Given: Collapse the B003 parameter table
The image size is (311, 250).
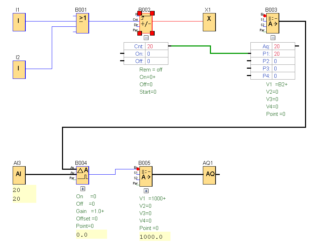Looking at the screenshot, I should [x=273, y=38].
